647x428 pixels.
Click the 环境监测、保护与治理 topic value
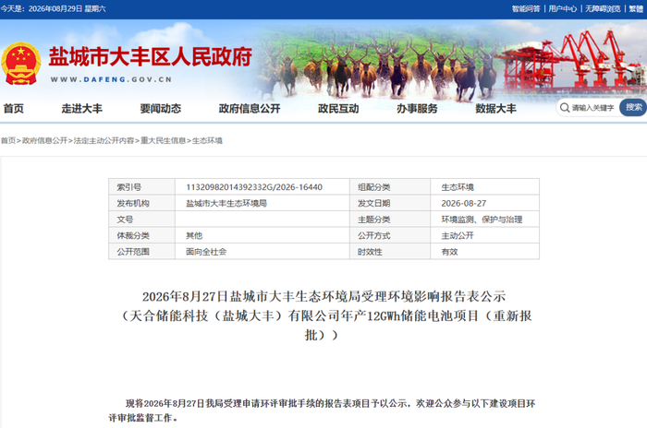[482, 220]
